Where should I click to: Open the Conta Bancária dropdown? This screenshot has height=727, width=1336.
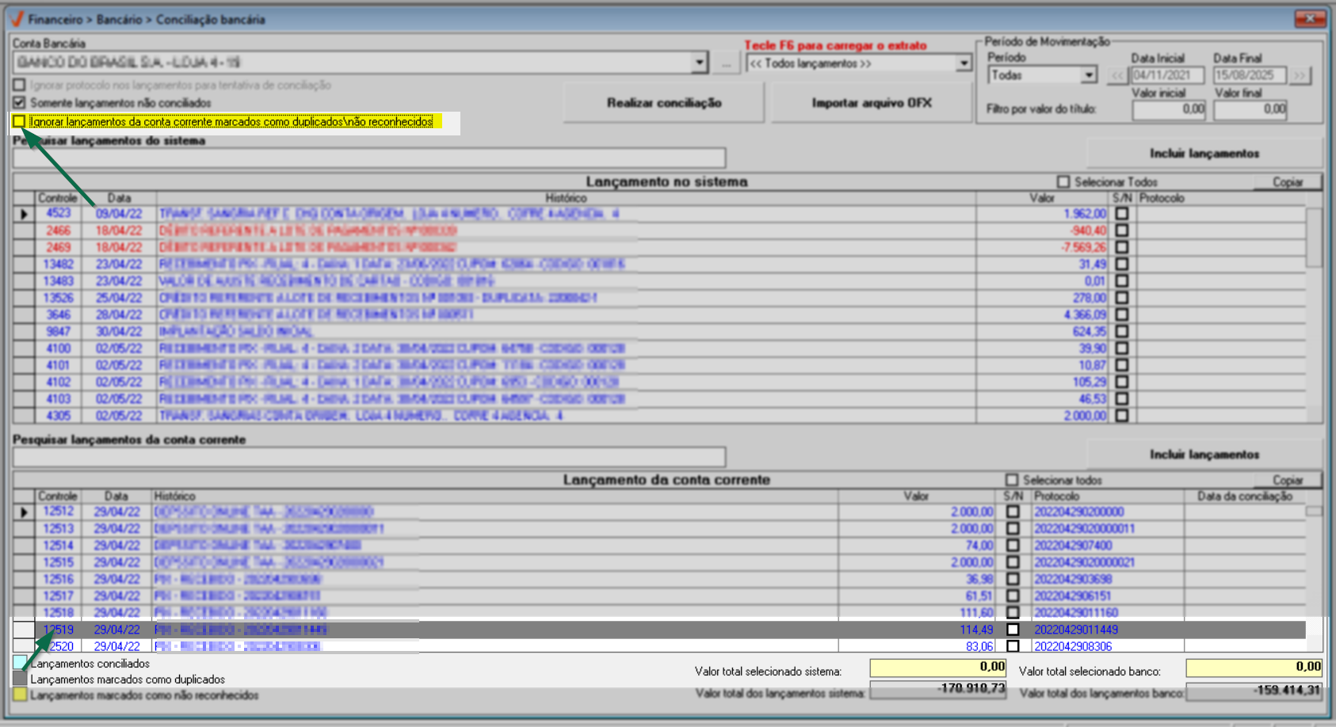[x=699, y=63]
